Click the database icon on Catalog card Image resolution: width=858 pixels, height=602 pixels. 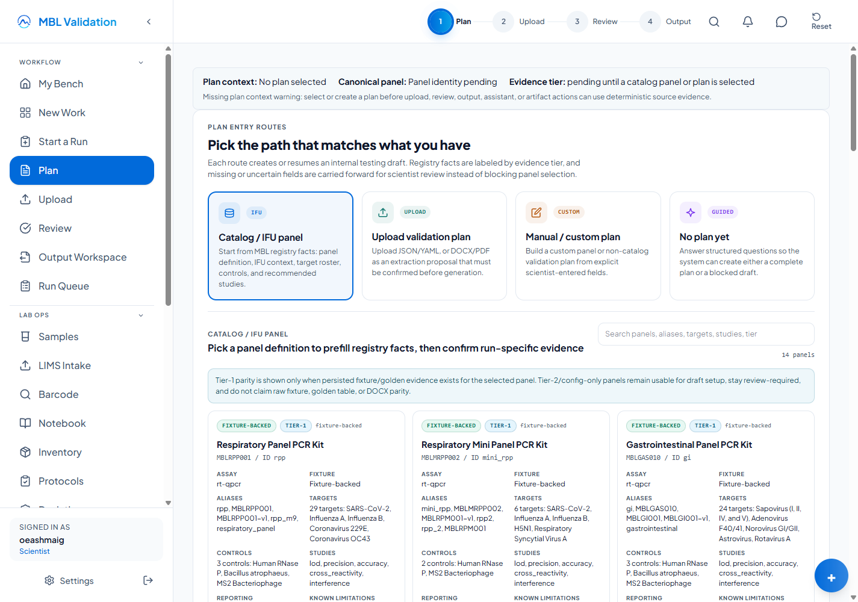(229, 213)
